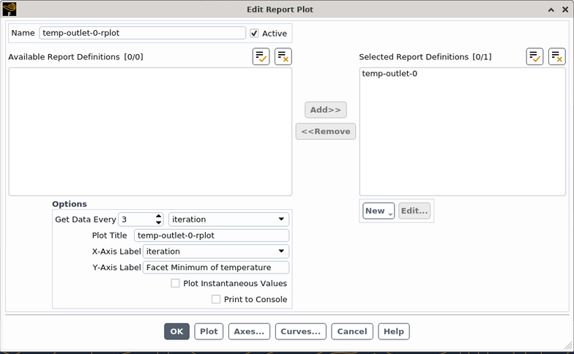The width and height of the screenshot is (574, 354).
Task: Open the Get Data Every unit dropdown
Action: pos(228,219)
